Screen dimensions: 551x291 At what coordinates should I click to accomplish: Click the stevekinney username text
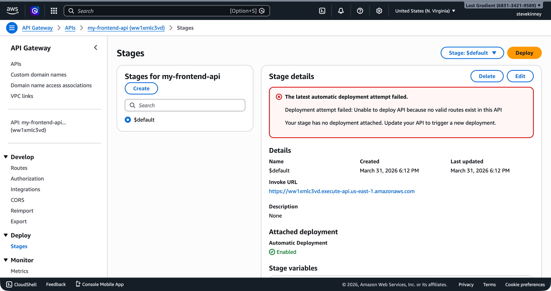tap(529, 14)
